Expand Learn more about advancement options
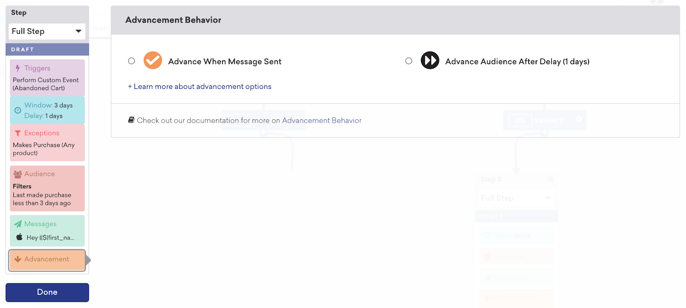Image resolution: width=686 pixels, height=308 pixels. click(x=200, y=87)
